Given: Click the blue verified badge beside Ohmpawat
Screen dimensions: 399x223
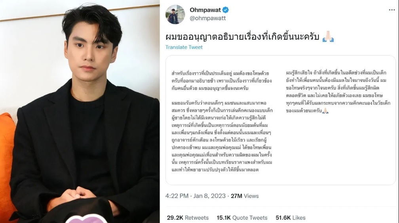Looking at the screenshot, I should tap(226, 10).
